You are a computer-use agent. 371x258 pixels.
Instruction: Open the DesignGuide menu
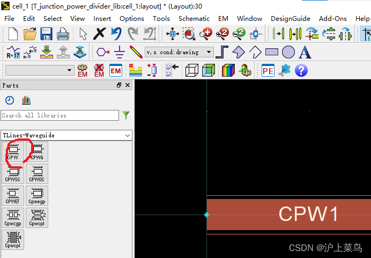(291, 18)
